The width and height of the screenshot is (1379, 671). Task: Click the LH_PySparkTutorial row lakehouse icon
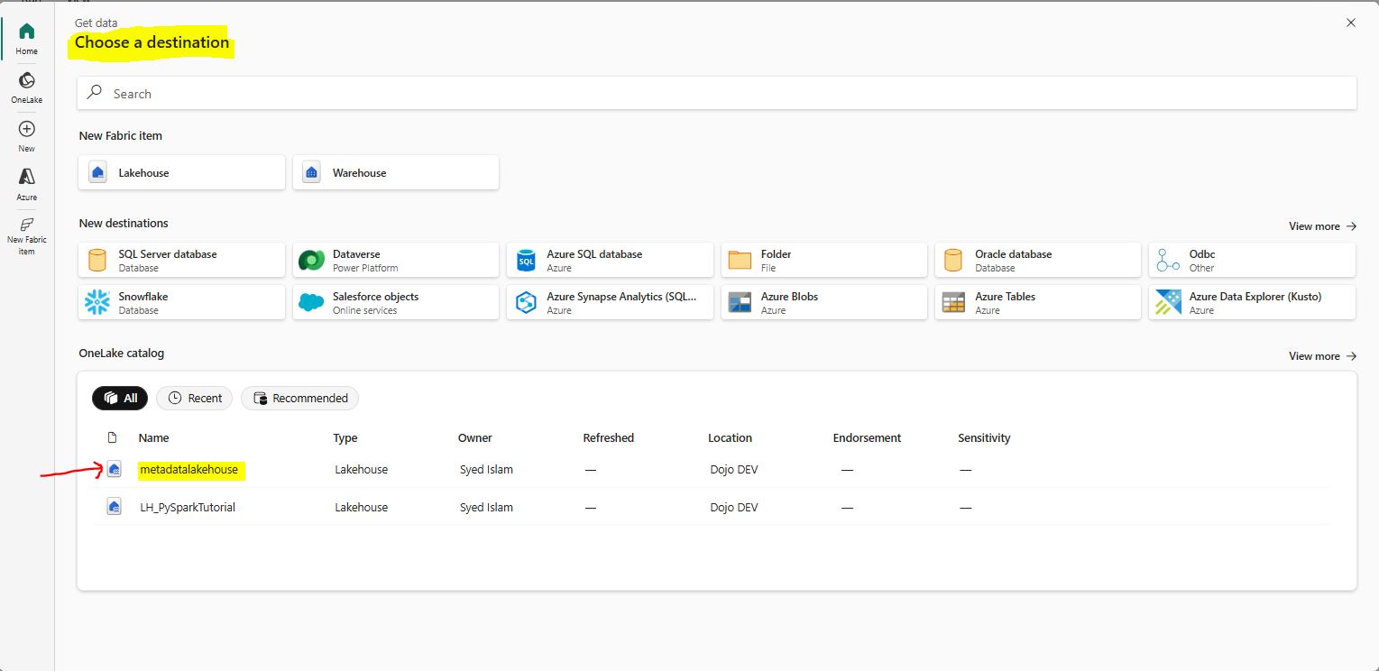coord(114,508)
